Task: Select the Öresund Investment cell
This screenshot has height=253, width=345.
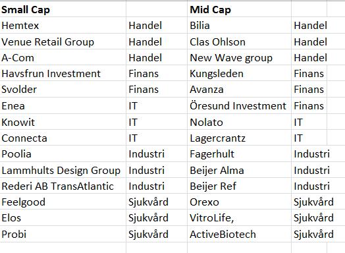Action: (x=240, y=105)
